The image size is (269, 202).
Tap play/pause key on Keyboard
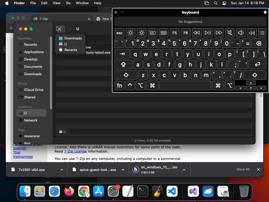pyautogui.click(x=208, y=33)
